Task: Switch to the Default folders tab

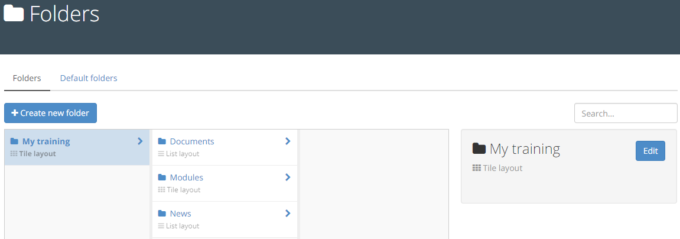Action: [x=89, y=78]
